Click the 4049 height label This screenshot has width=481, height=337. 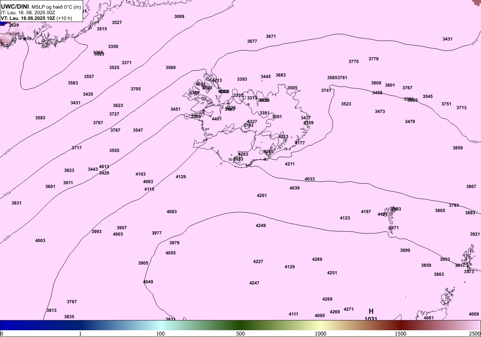coord(148,282)
